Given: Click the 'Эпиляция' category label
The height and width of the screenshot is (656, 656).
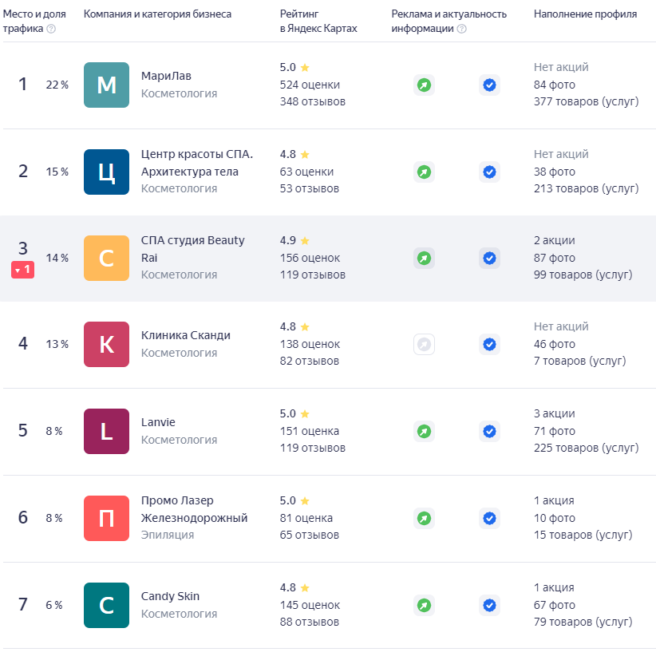Looking at the screenshot, I should tap(168, 535).
